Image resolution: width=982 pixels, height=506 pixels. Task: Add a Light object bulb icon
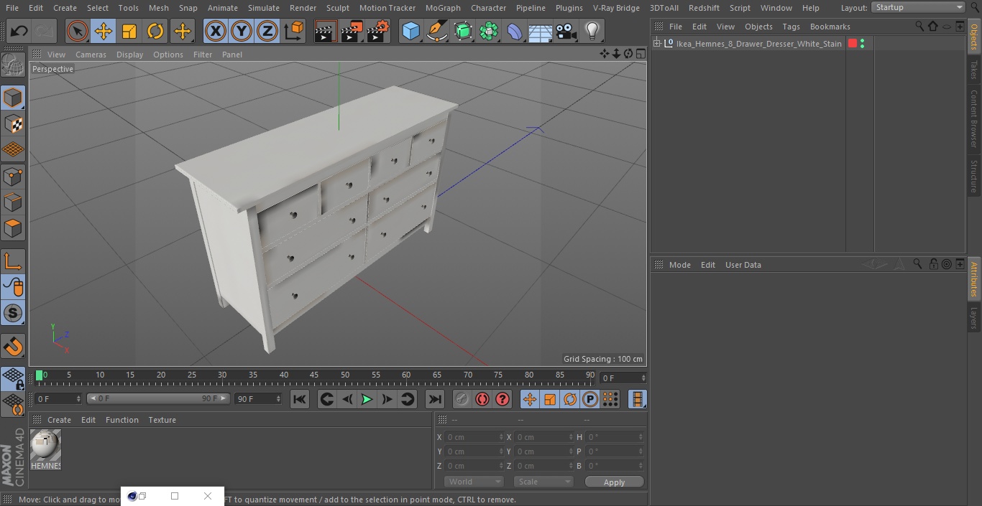point(592,31)
